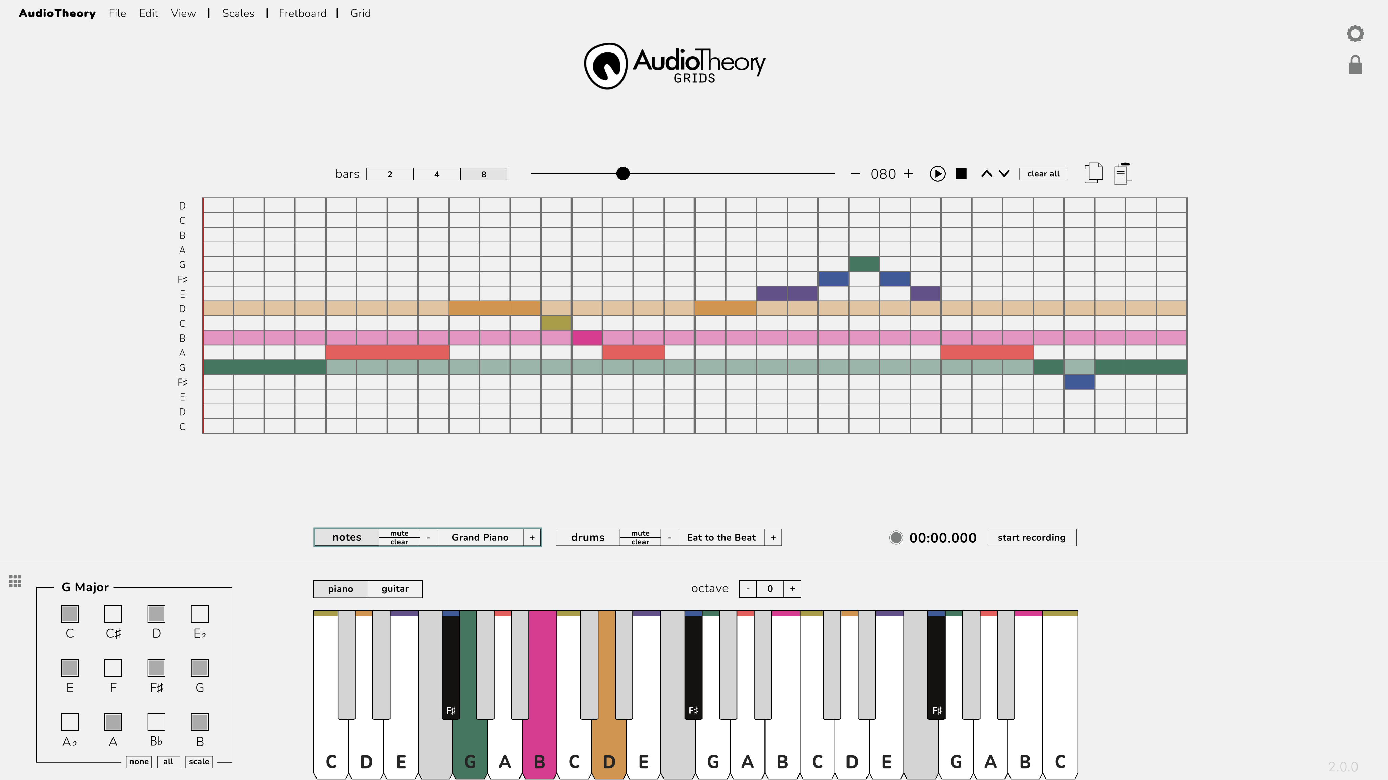Select previous instrument before Grand Piano
The image size is (1388, 780).
click(428, 537)
